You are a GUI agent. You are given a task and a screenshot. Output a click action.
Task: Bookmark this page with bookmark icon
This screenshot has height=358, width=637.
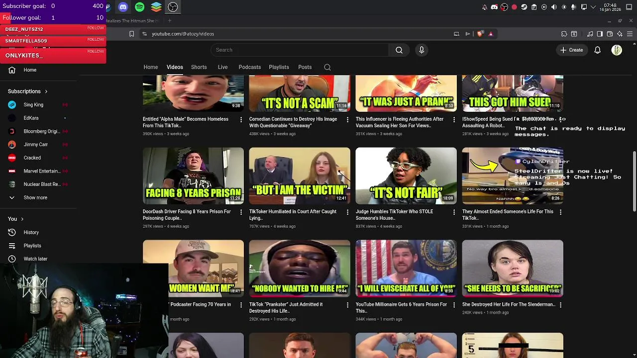[131, 34]
